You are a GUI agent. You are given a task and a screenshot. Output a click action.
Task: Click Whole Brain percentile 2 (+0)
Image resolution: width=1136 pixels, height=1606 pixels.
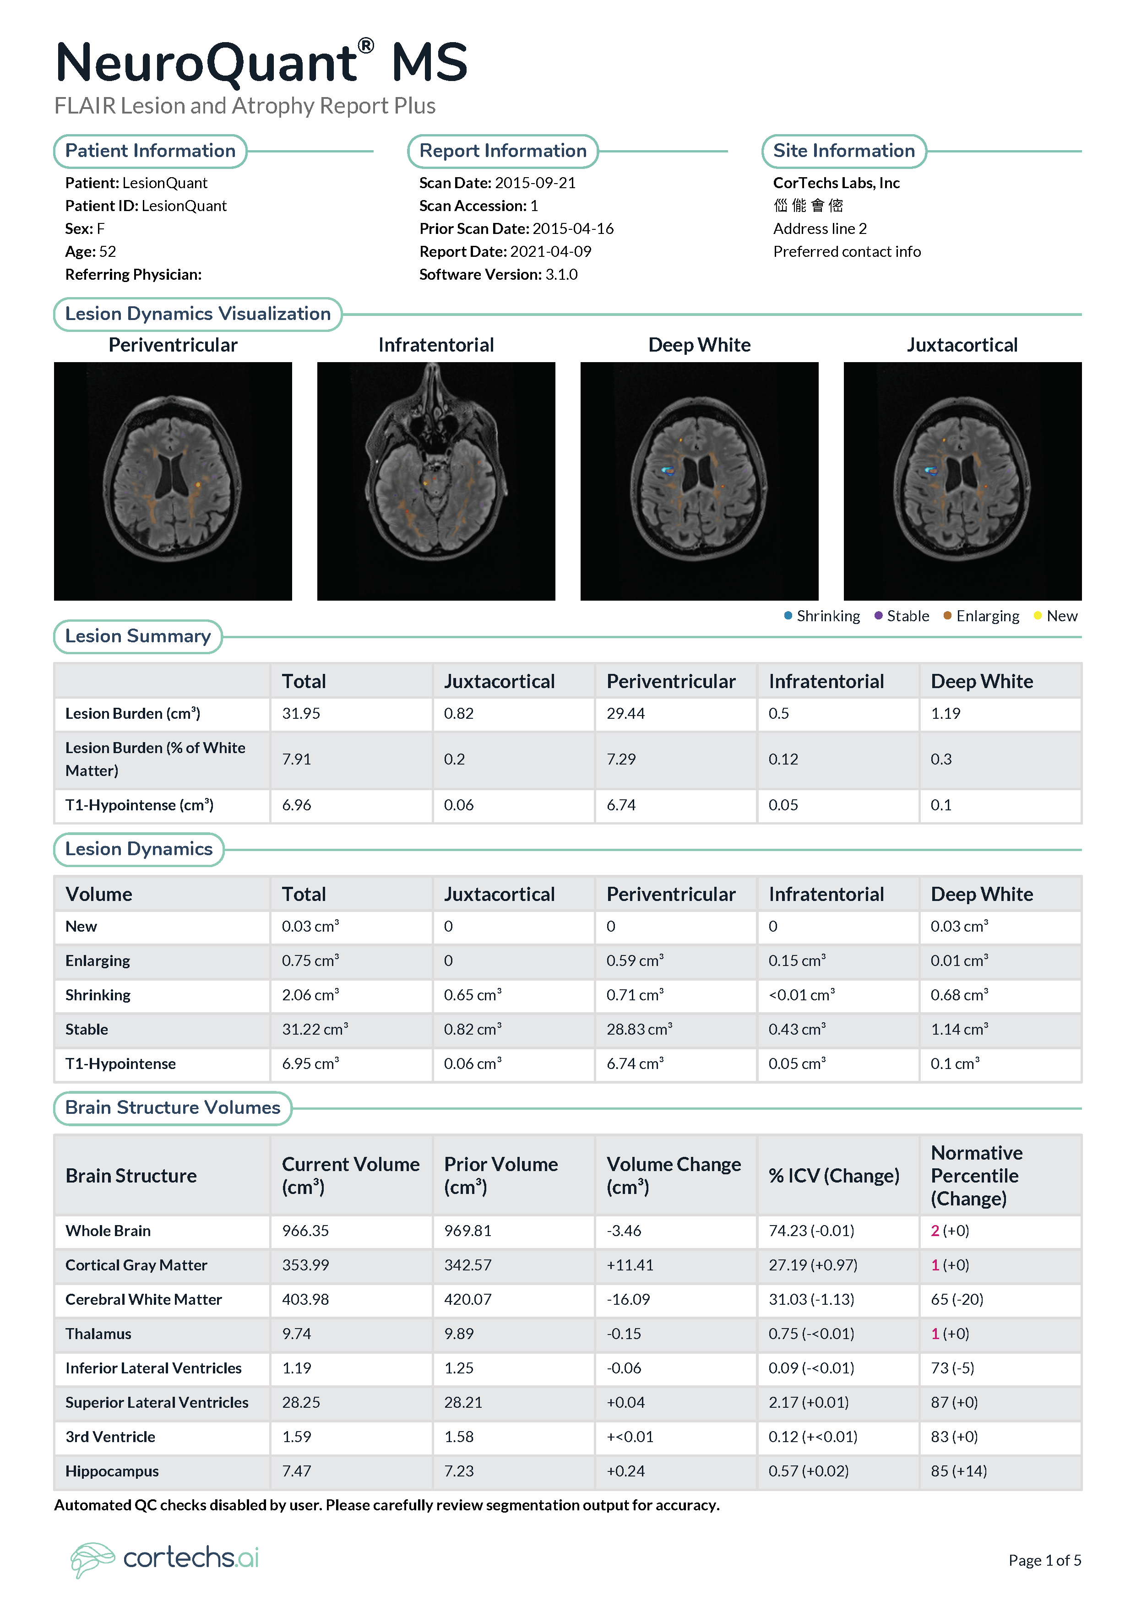(949, 1231)
